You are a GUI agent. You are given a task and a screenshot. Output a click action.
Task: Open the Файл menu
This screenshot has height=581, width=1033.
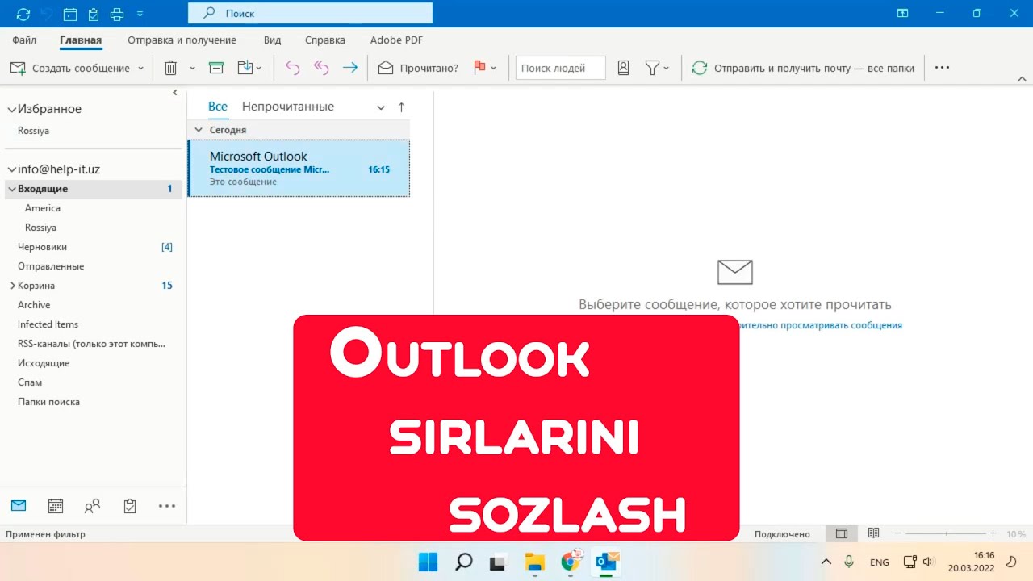(24, 40)
